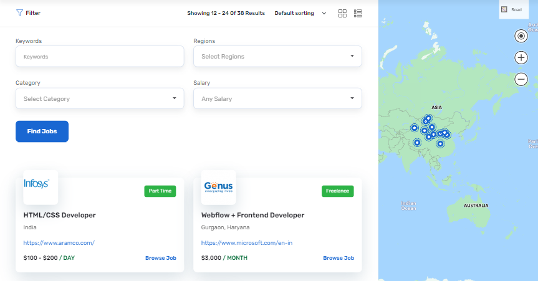Click Browse Job for Webflow Frontend Developer
The width and height of the screenshot is (538, 281).
tap(339, 258)
